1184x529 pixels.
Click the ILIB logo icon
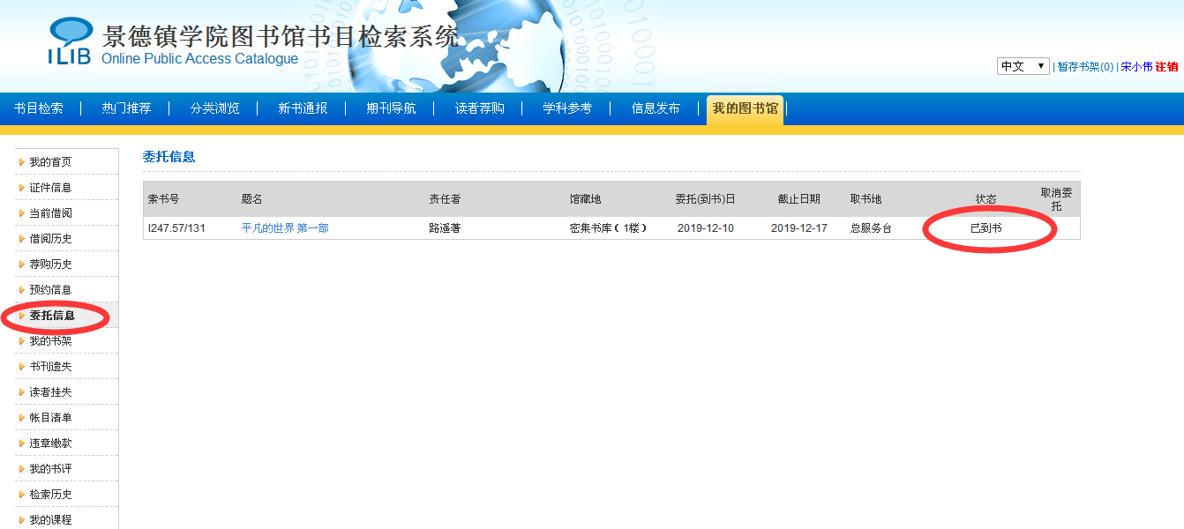tap(70, 41)
